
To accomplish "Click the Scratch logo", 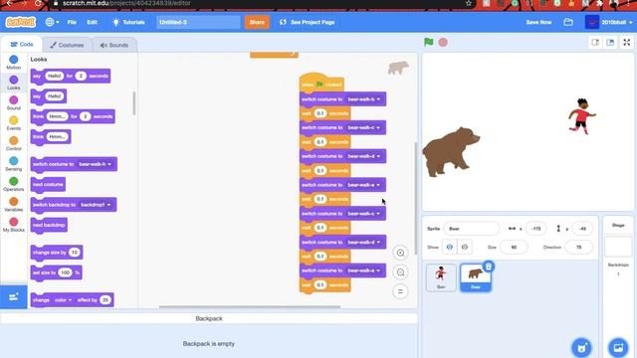I will [x=20, y=22].
